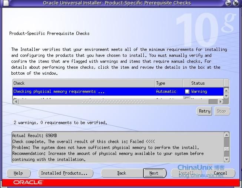The image size is (242, 188).
Task: Click the details box scrollbar thumb
Action: point(226,149)
